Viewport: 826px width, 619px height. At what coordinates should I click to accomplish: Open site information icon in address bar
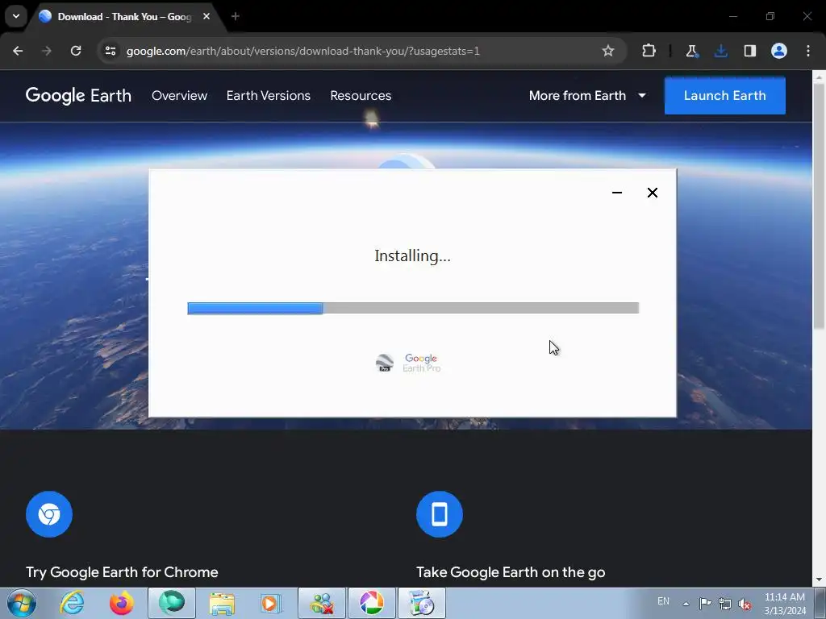(111, 51)
